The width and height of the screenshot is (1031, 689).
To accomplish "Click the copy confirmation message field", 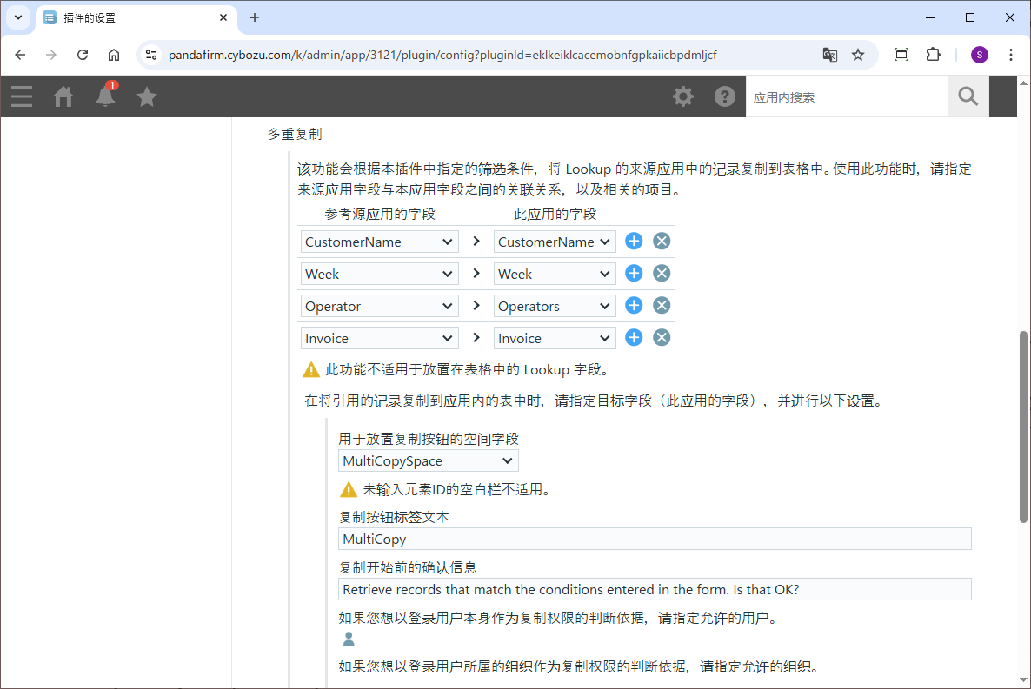I will [655, 589].
